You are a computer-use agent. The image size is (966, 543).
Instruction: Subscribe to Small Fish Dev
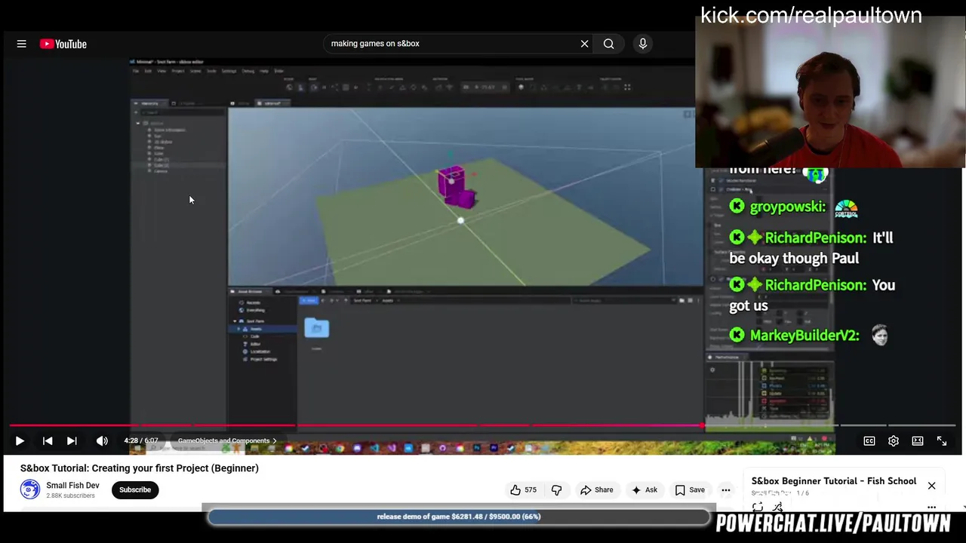[135, 489]
